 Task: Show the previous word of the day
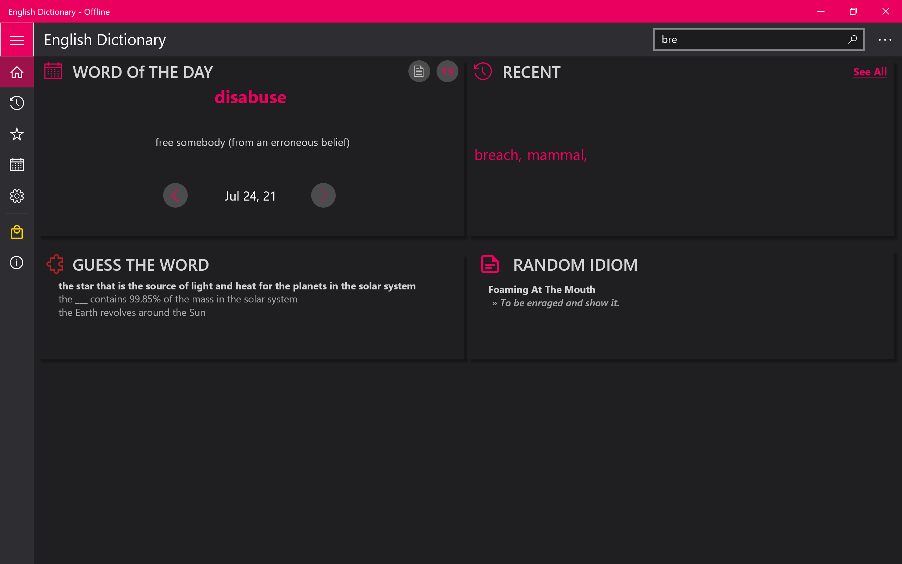pyautogui.click(x=175, y=195)
